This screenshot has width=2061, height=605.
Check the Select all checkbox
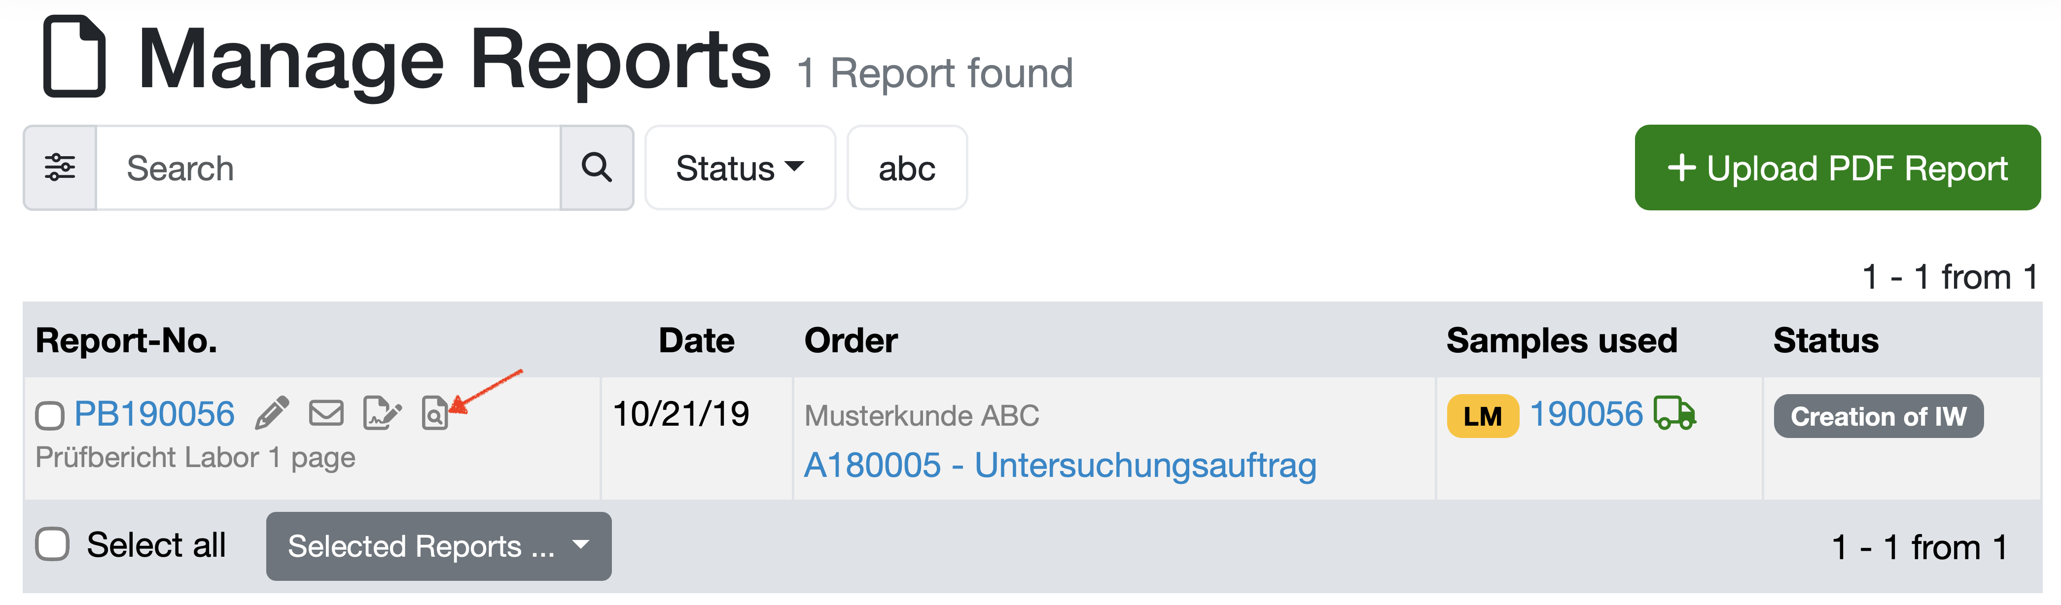(x=53, y=544)
